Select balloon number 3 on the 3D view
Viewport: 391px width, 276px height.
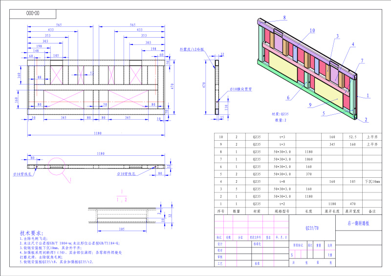pyautogui.click(x=337, y=36)
